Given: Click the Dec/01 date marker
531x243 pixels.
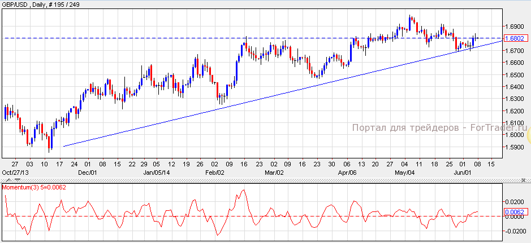Looking at the screenshot, I should (x=88, y=172).
